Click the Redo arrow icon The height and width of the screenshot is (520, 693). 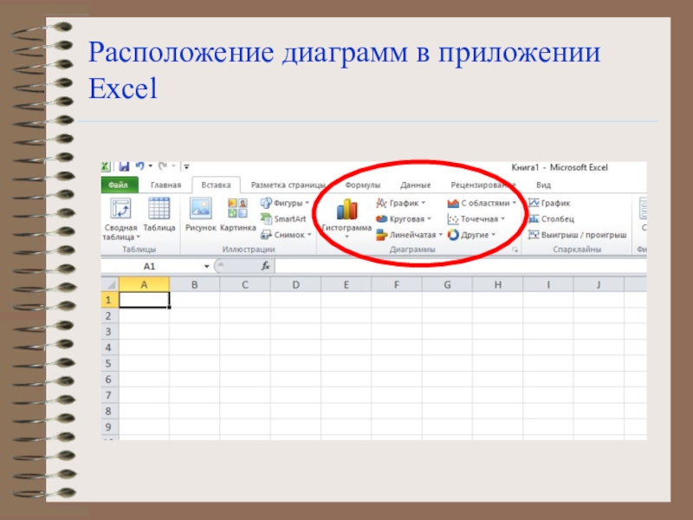click(x=163, y=166)
